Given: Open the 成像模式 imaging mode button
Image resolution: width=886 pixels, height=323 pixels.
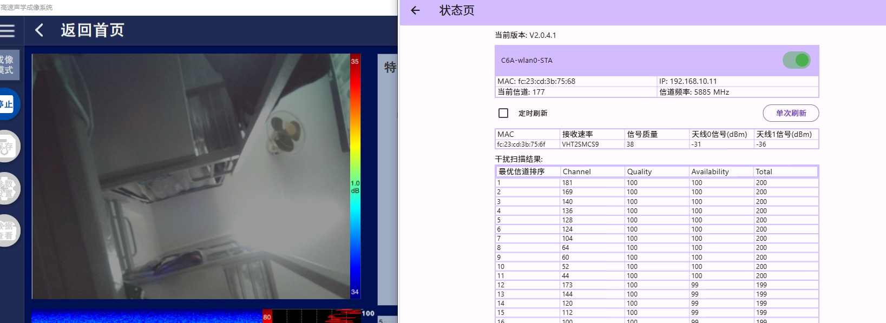Looking at the screenshot, I should pyautogui.click(x=9, y=65).
